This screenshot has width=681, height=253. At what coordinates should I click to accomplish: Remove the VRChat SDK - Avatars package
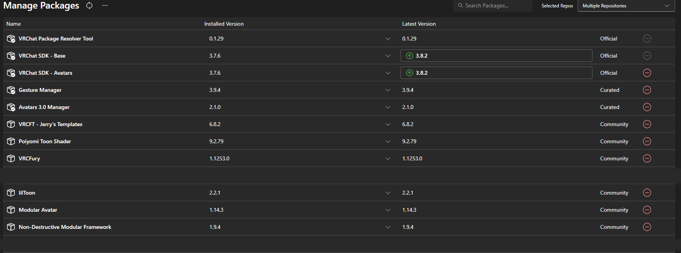(647, 73)
